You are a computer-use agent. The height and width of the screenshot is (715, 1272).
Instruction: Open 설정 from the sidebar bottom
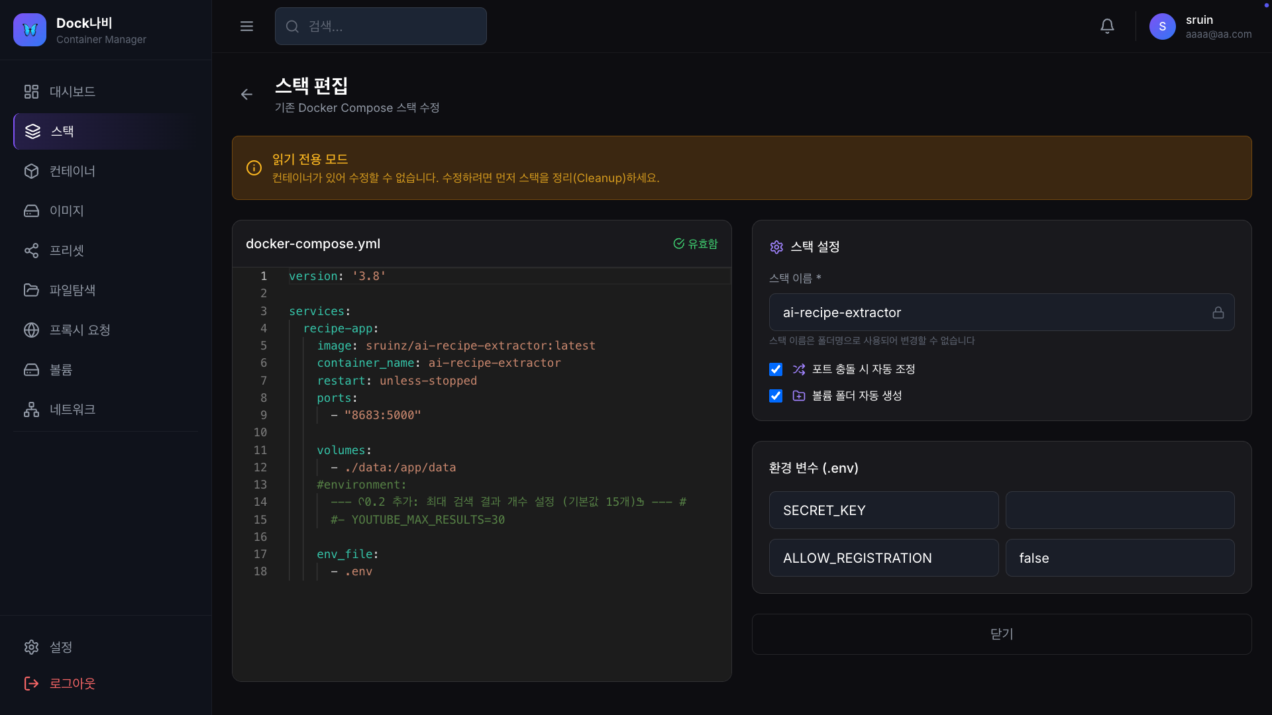coord(60,647)
